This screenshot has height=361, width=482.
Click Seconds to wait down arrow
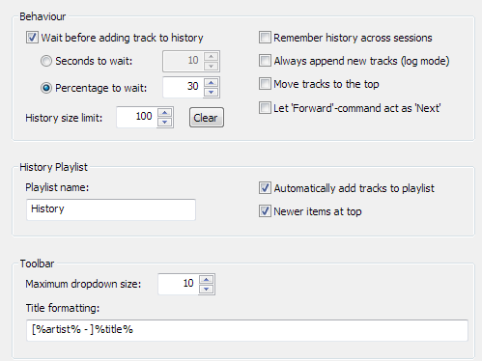(x=211, y=66)
